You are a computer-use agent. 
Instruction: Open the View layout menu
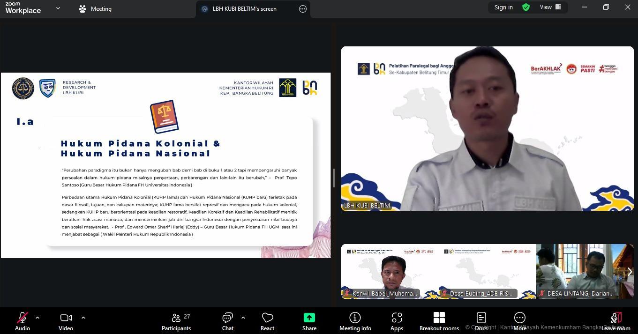click(550, 7)
